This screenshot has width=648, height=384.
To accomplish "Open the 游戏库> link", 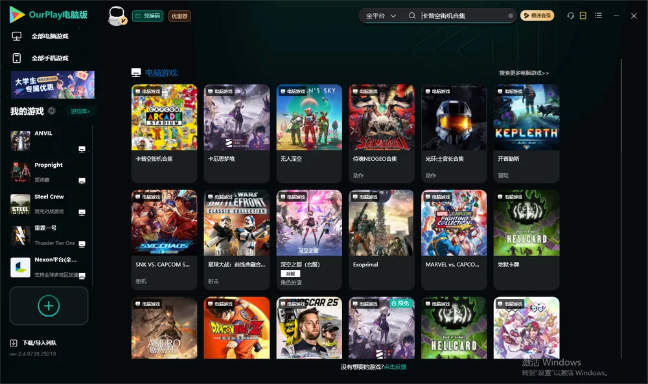I will [80, 112].
